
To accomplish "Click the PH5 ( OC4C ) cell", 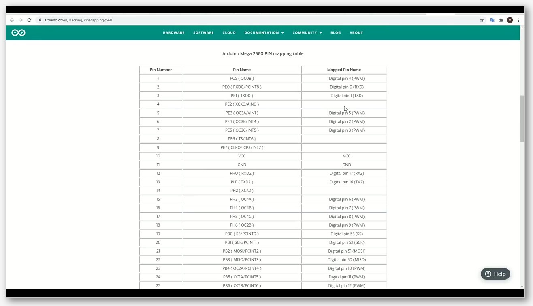I will [x=242, y=217].
